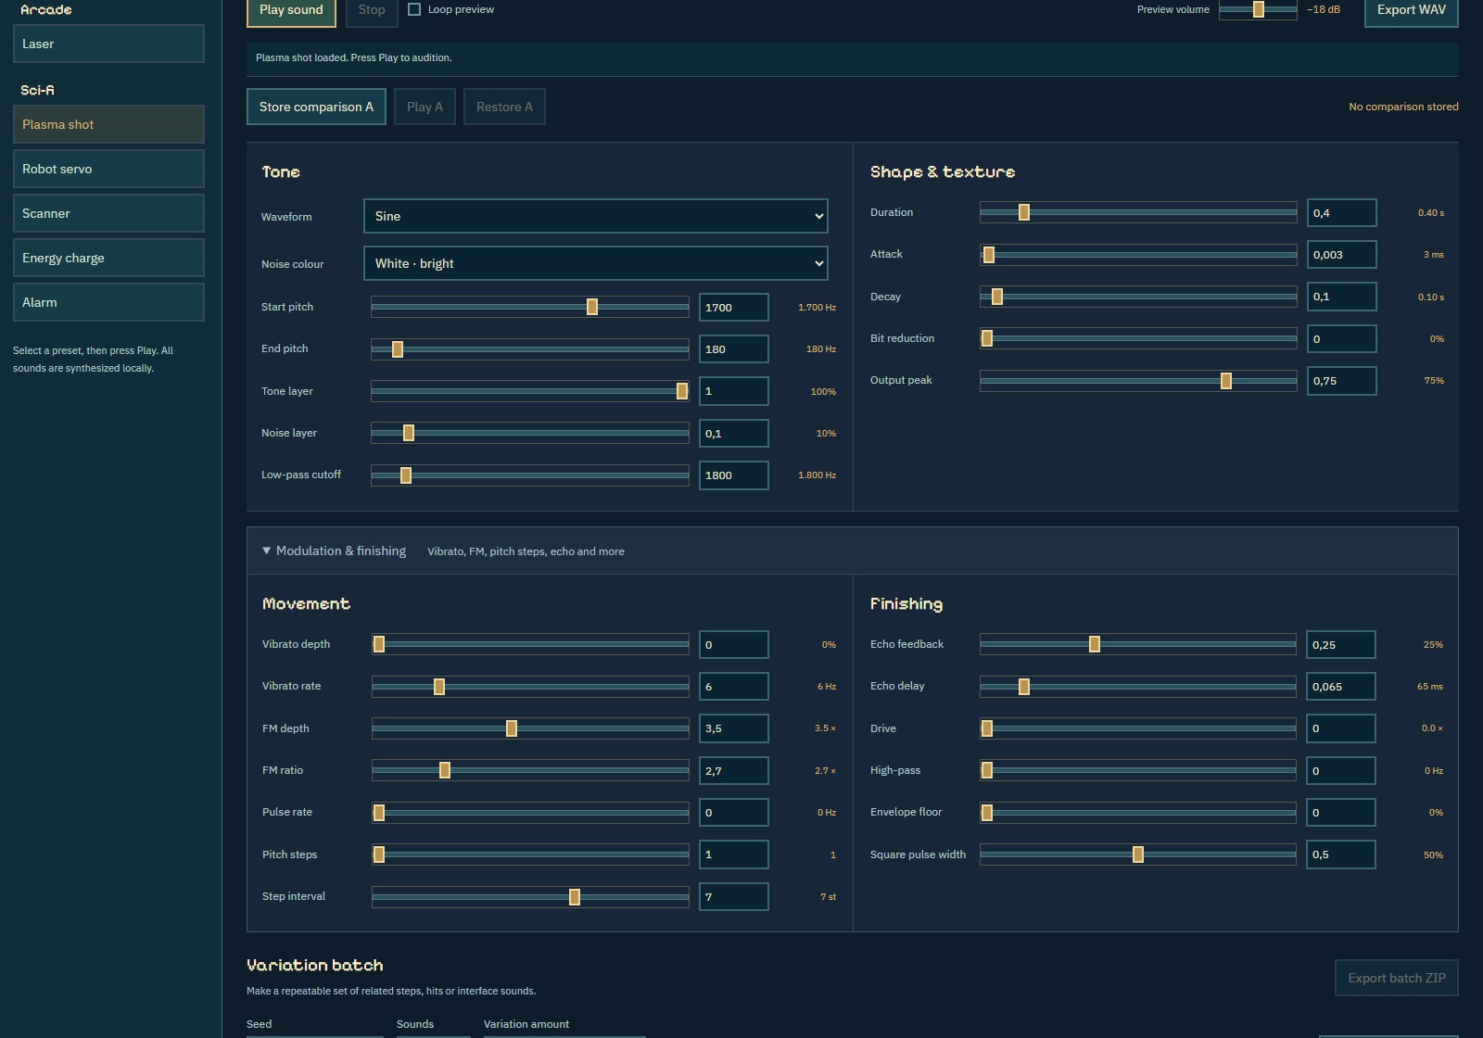Viewport: 1483px width, 1038px height.
Task: Click the Play A button
Action: (x=425, y=107)
